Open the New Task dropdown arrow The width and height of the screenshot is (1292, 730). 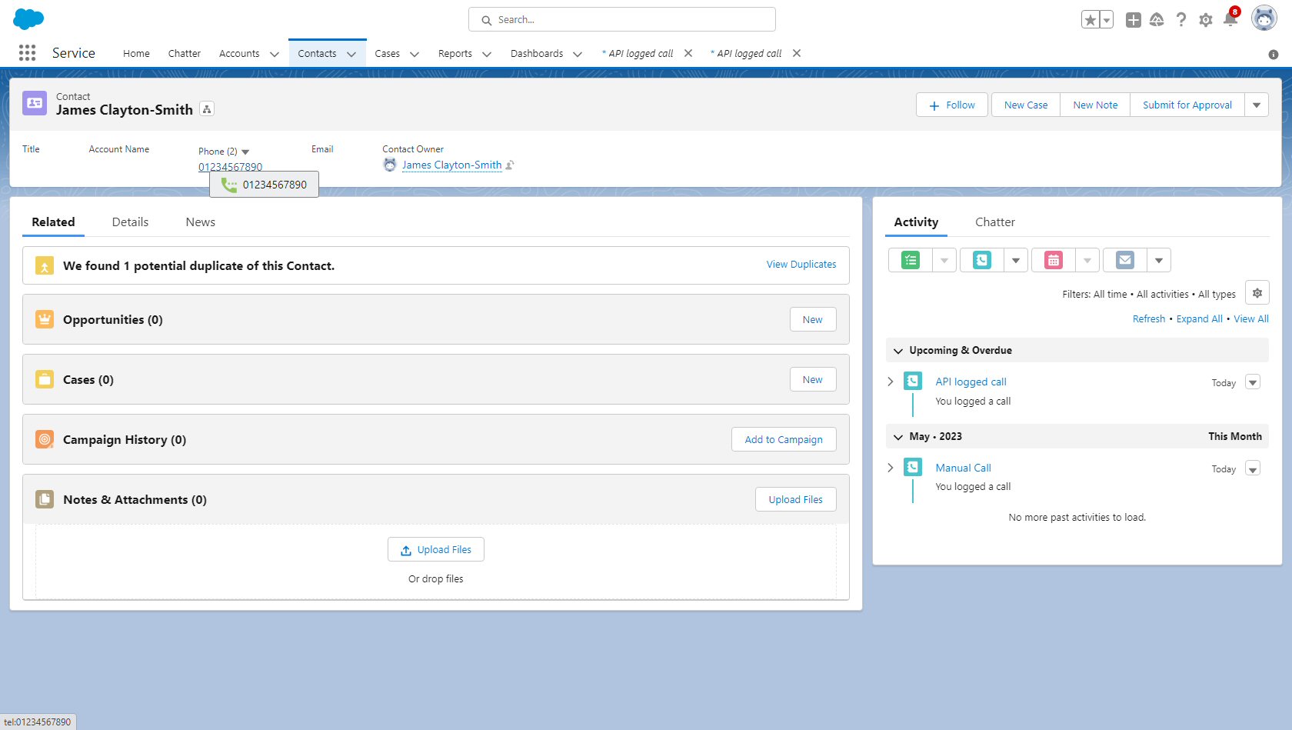(944, 260)
